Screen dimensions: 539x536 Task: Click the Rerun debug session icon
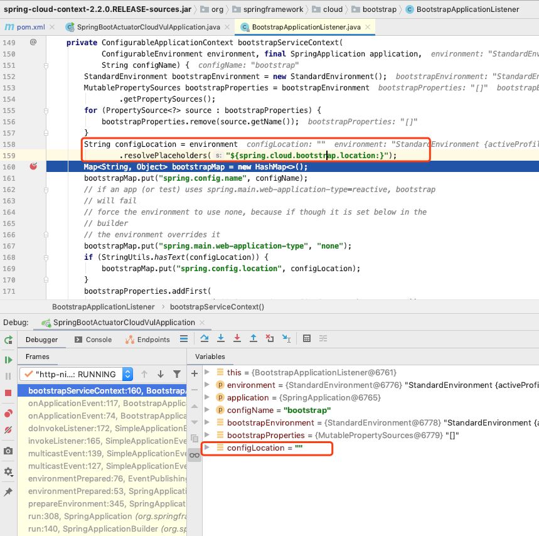coord(8,341)
